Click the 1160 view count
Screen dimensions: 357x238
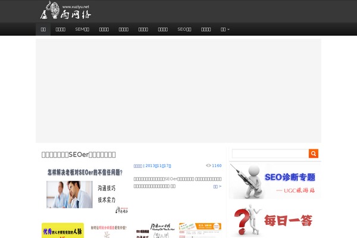[217, 165]
